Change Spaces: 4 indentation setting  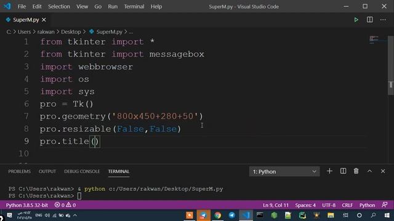coord(305,205)
